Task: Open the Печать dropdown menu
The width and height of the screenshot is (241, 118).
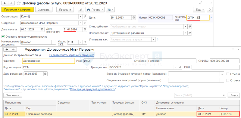Action: 95,10
